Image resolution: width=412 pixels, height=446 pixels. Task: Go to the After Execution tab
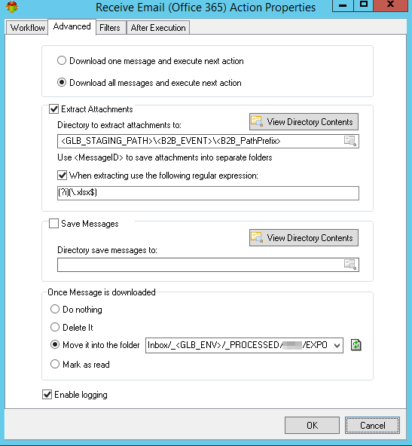[x=158, y=28]
